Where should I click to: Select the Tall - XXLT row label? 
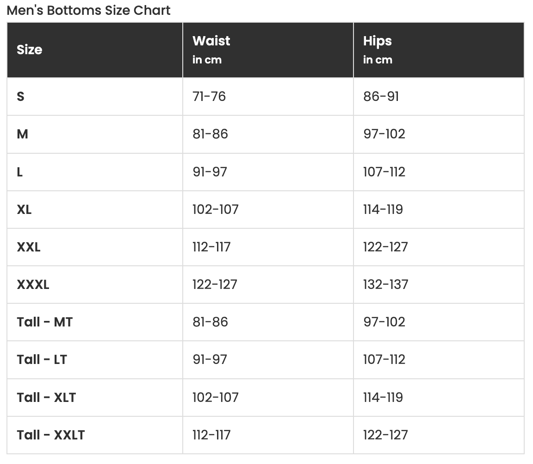click(x=51, y=435)
